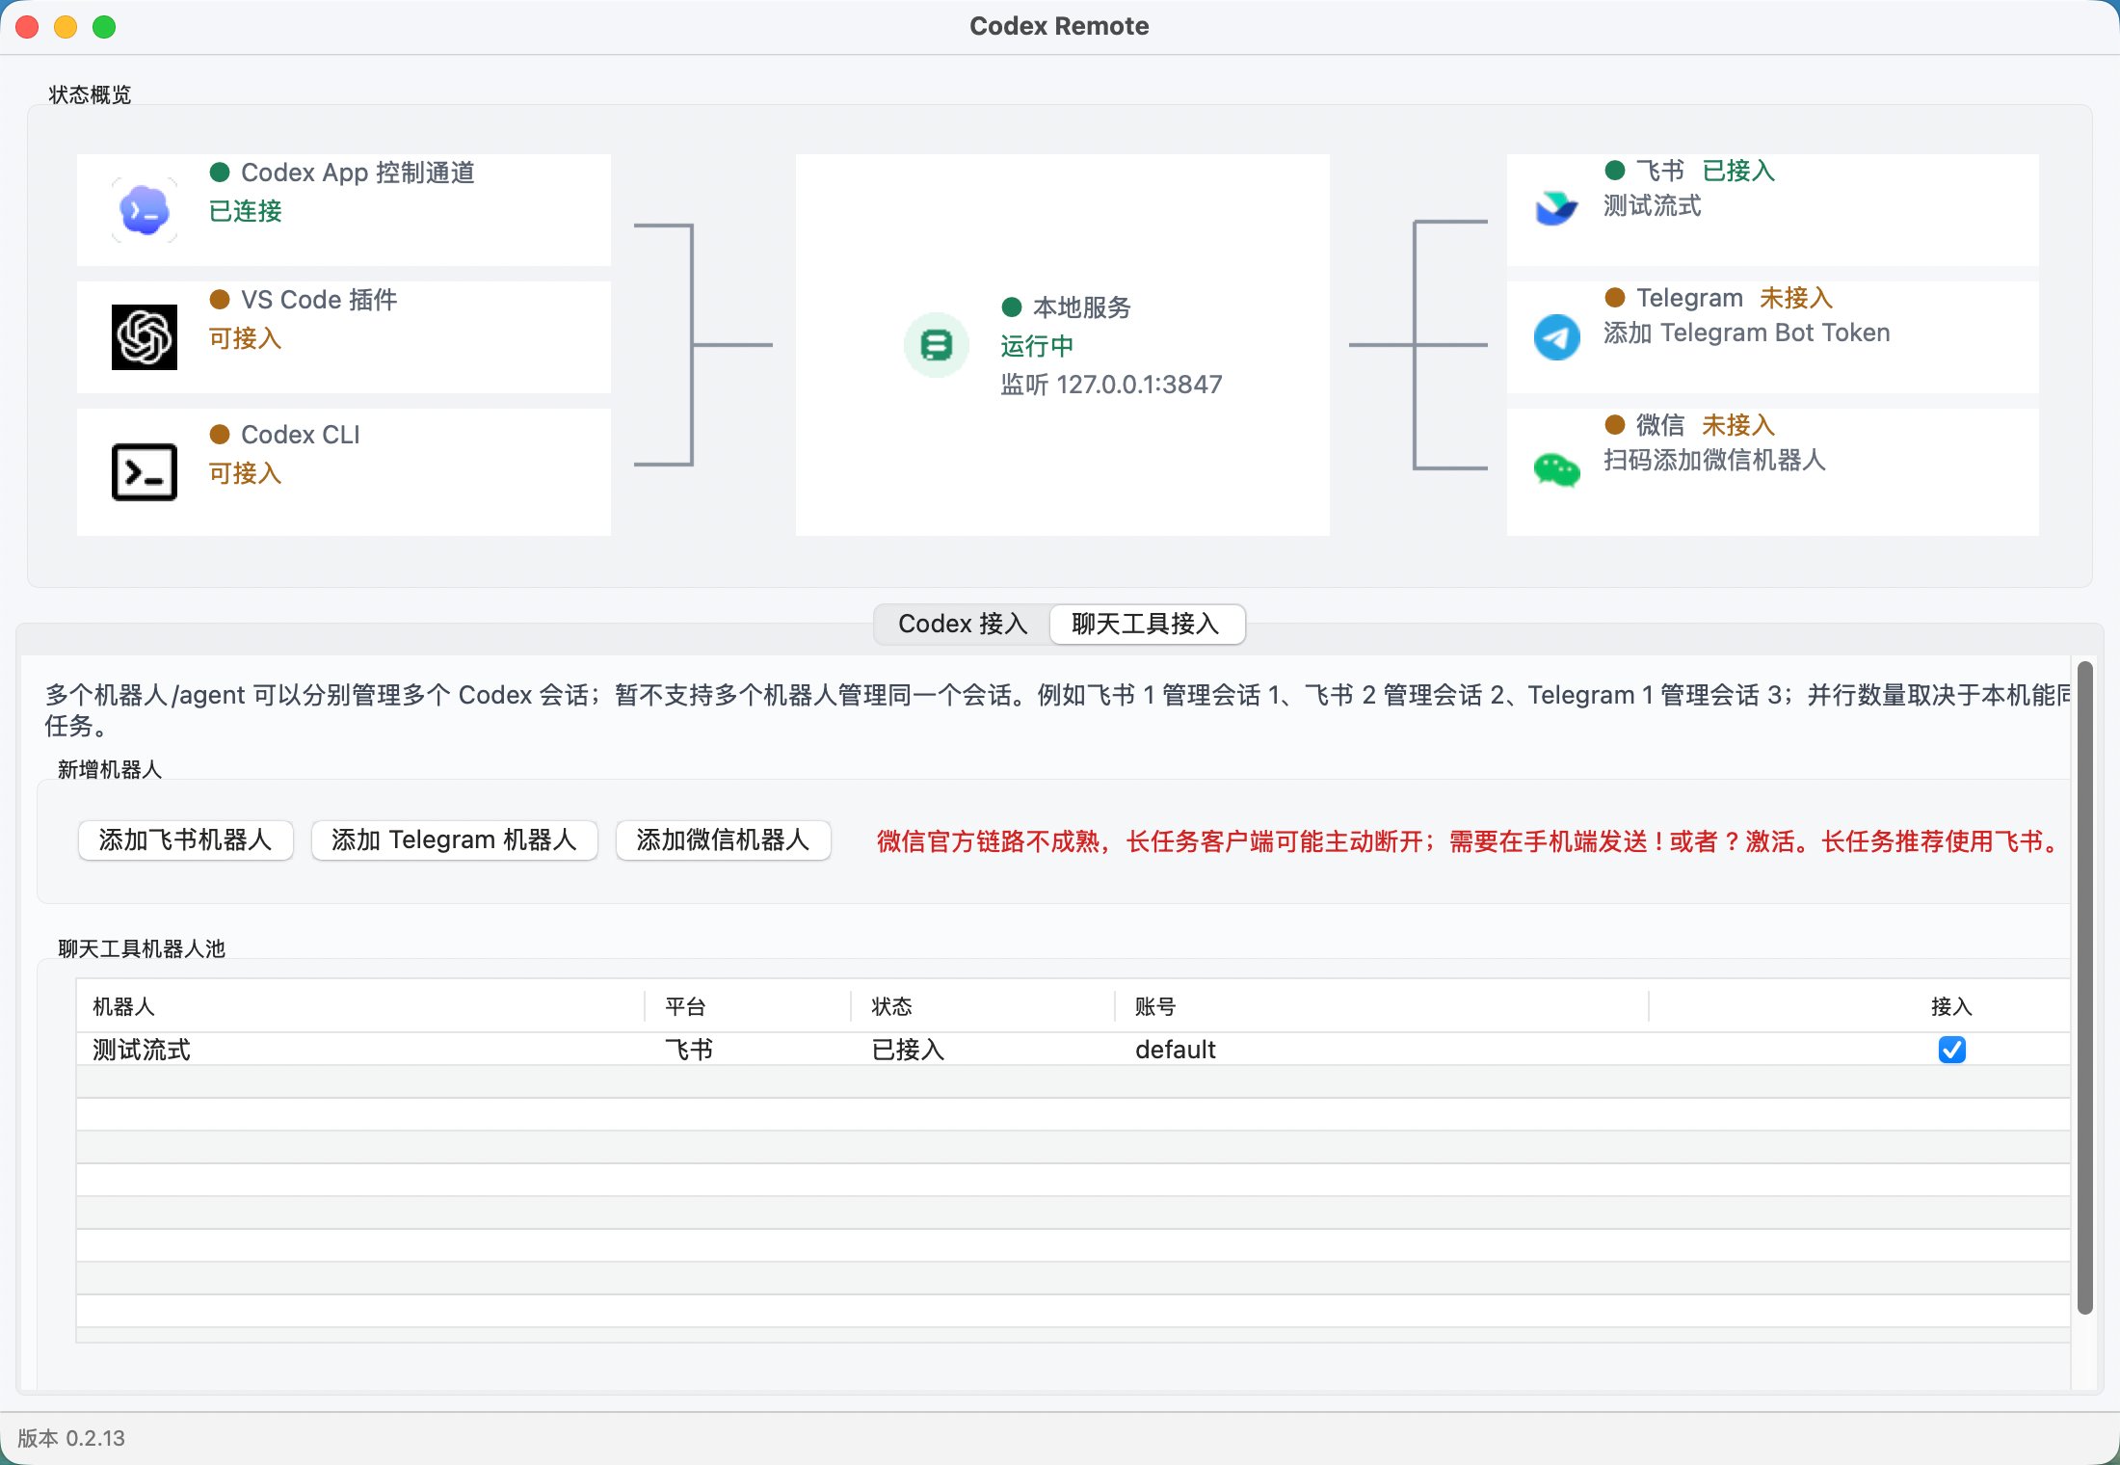Click the Codex App 控制通道 title

pyautogui.click(x=358, y=173)
